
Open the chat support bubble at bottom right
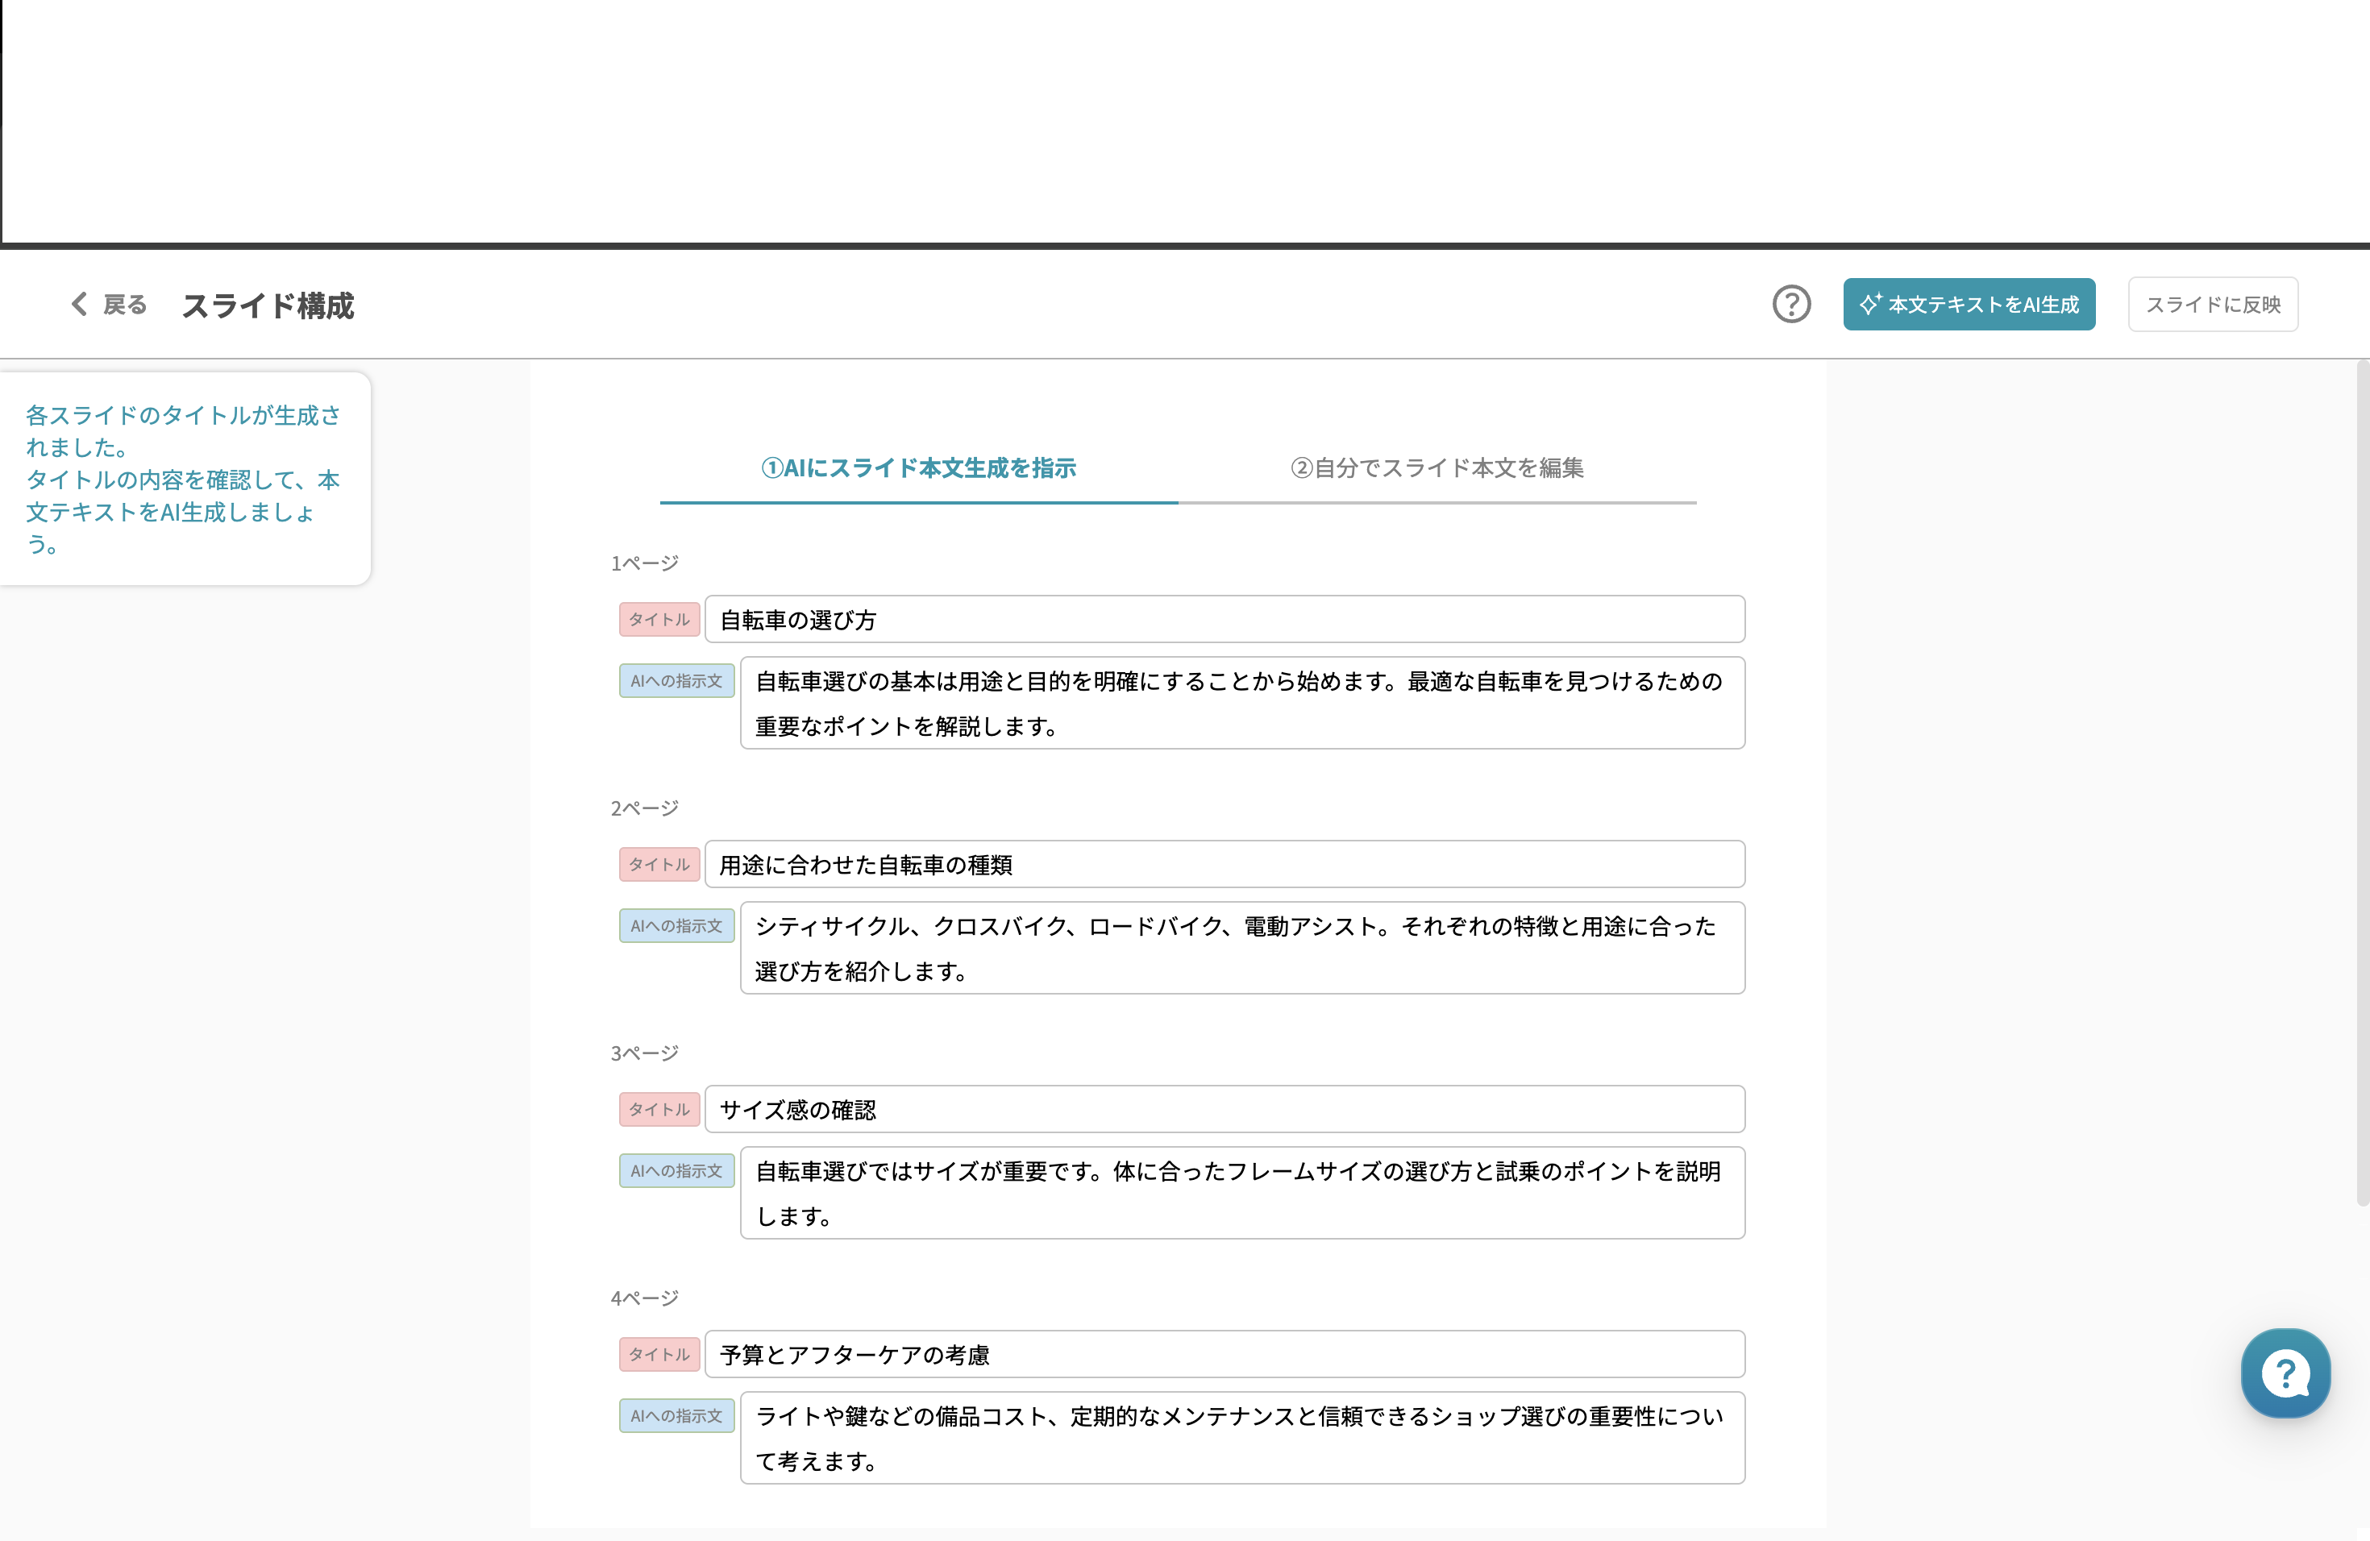2285,1373
